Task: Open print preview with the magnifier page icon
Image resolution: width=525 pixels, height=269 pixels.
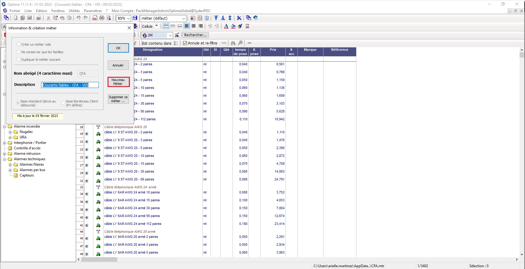Action: [x=109, y=18]
